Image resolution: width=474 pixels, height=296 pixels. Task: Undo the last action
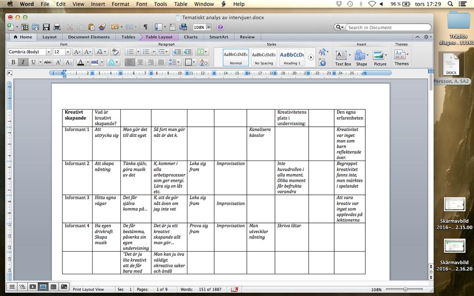click(115, 27)
